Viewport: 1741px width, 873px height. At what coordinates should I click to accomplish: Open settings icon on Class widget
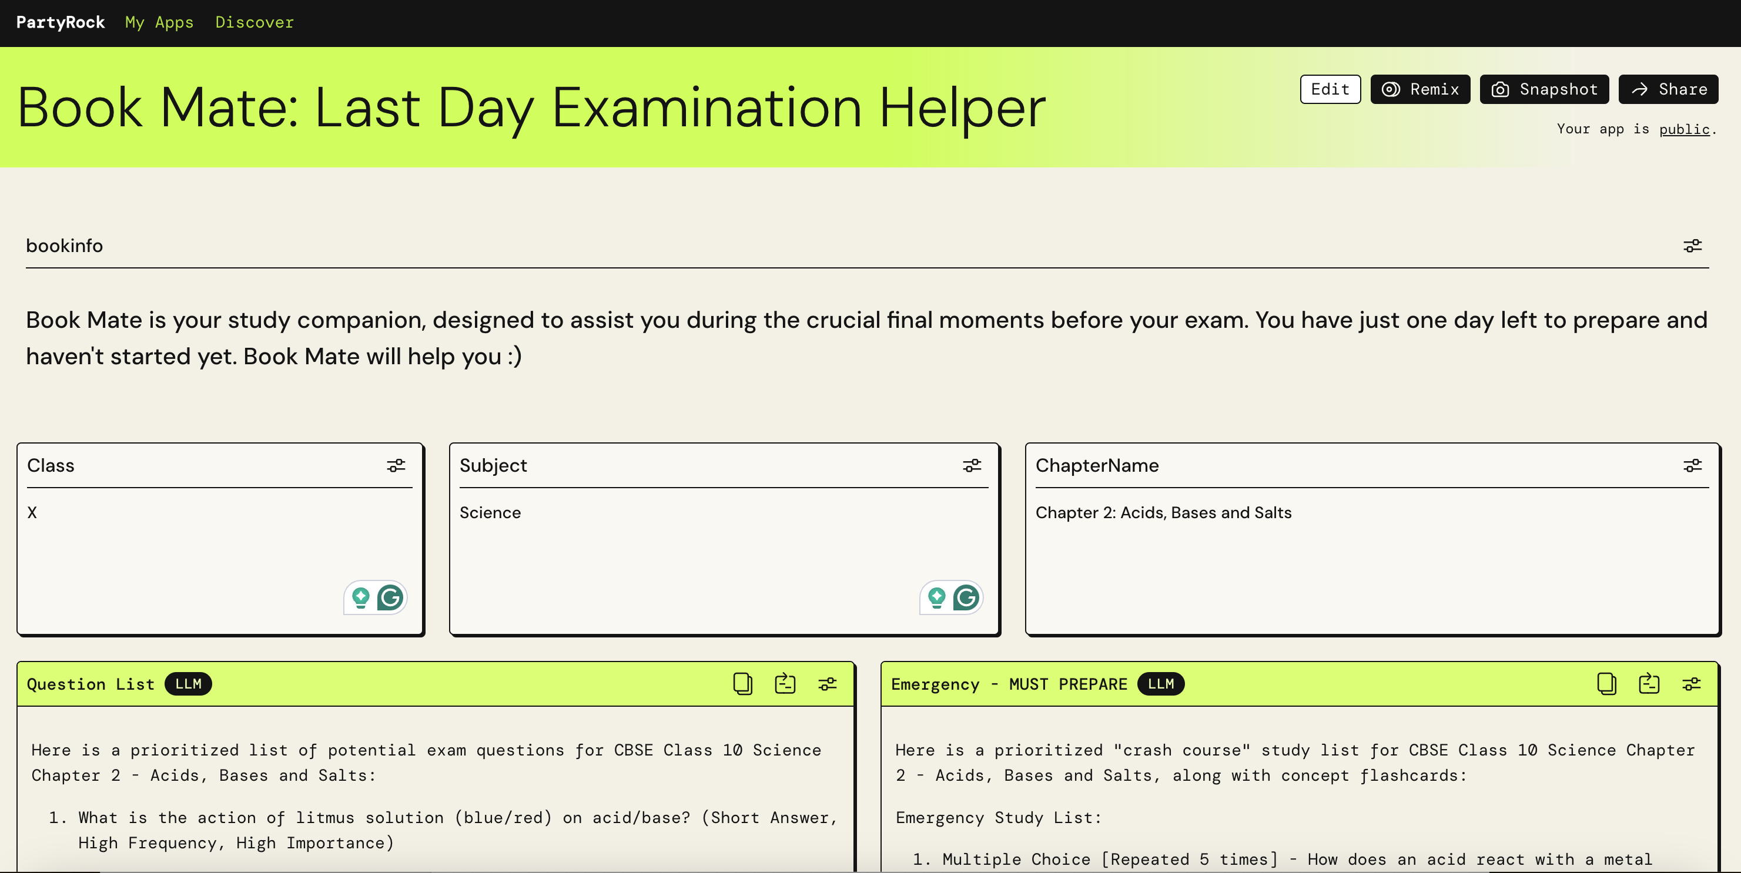click(x=396, y=465)
